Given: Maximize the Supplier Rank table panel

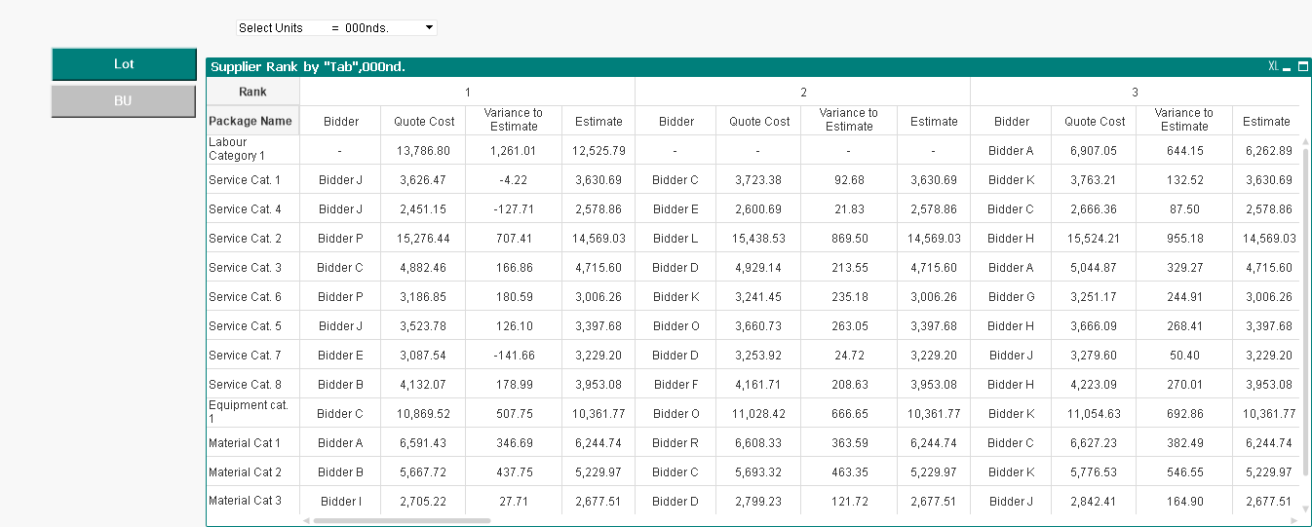Looking at the screenshot, I should tap(1302, 67).
